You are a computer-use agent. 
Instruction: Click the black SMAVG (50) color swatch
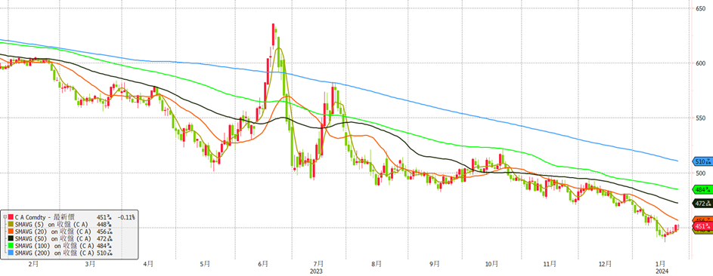click(x=11, y=238)
